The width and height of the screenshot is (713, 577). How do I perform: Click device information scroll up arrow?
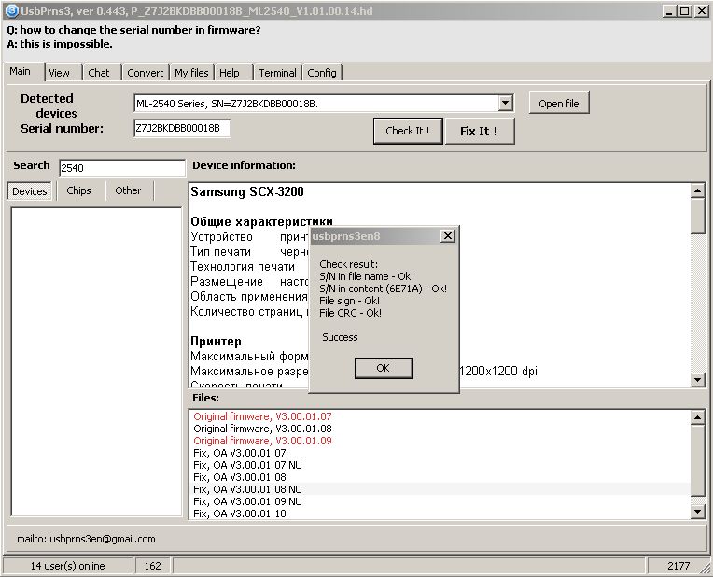697,190
